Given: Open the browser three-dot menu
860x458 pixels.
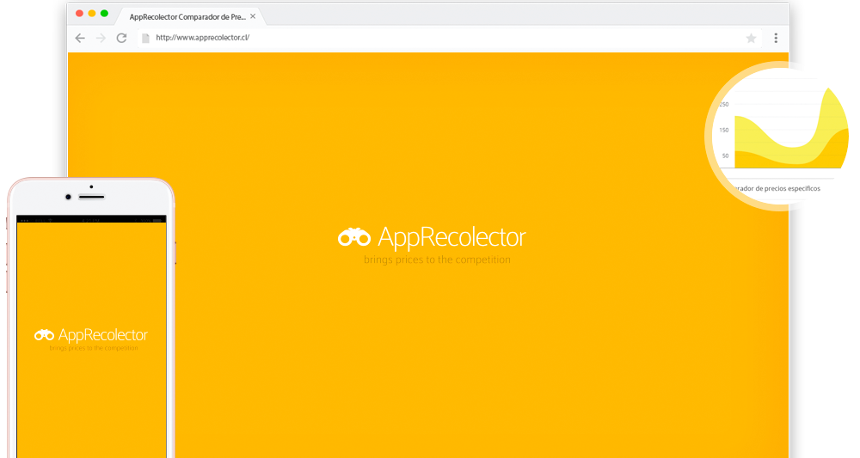Looking at the screenshot, I should tap(776, 38).
